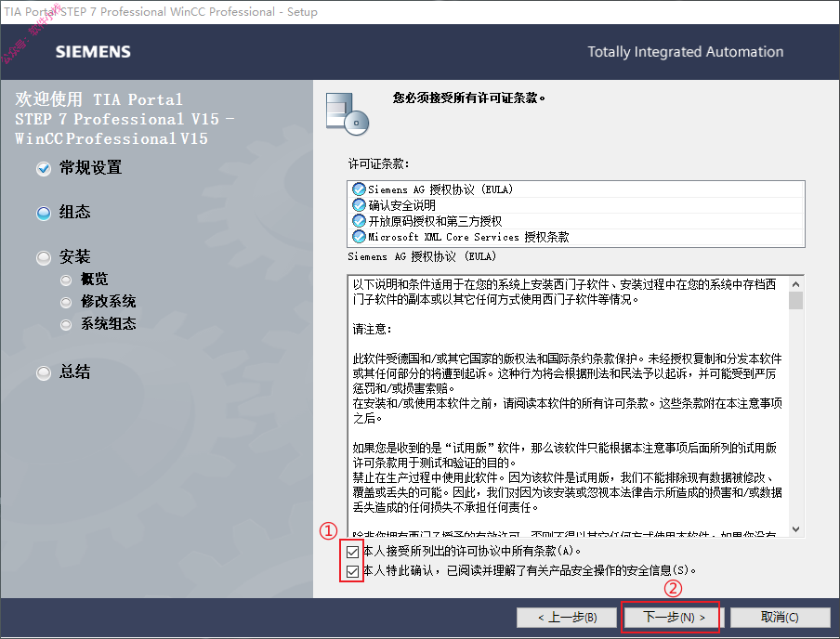
Task: Go to next step with 下一步(N)
Action: (674, 617)
